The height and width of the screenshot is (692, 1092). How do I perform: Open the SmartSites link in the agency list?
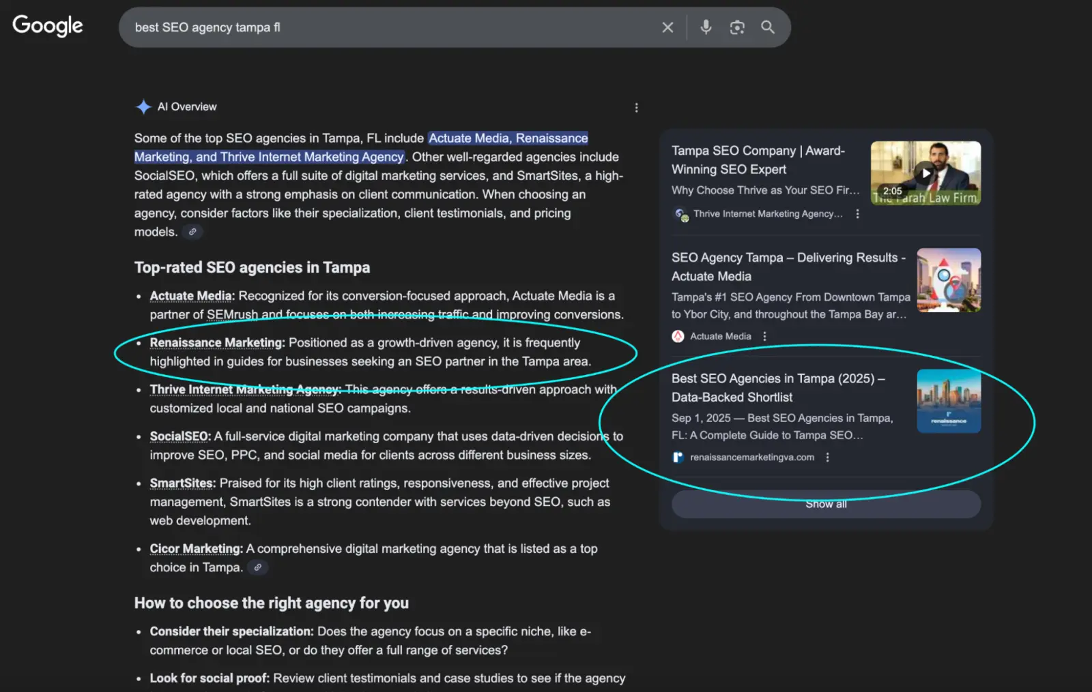click(180, 483)
